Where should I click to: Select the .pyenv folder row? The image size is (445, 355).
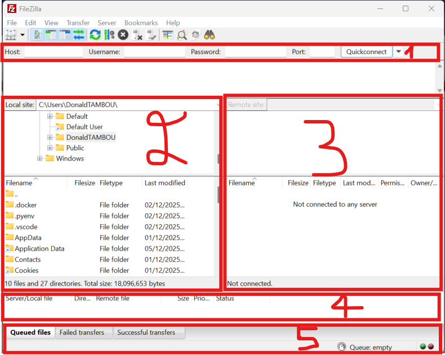click(x=110, y=216)
